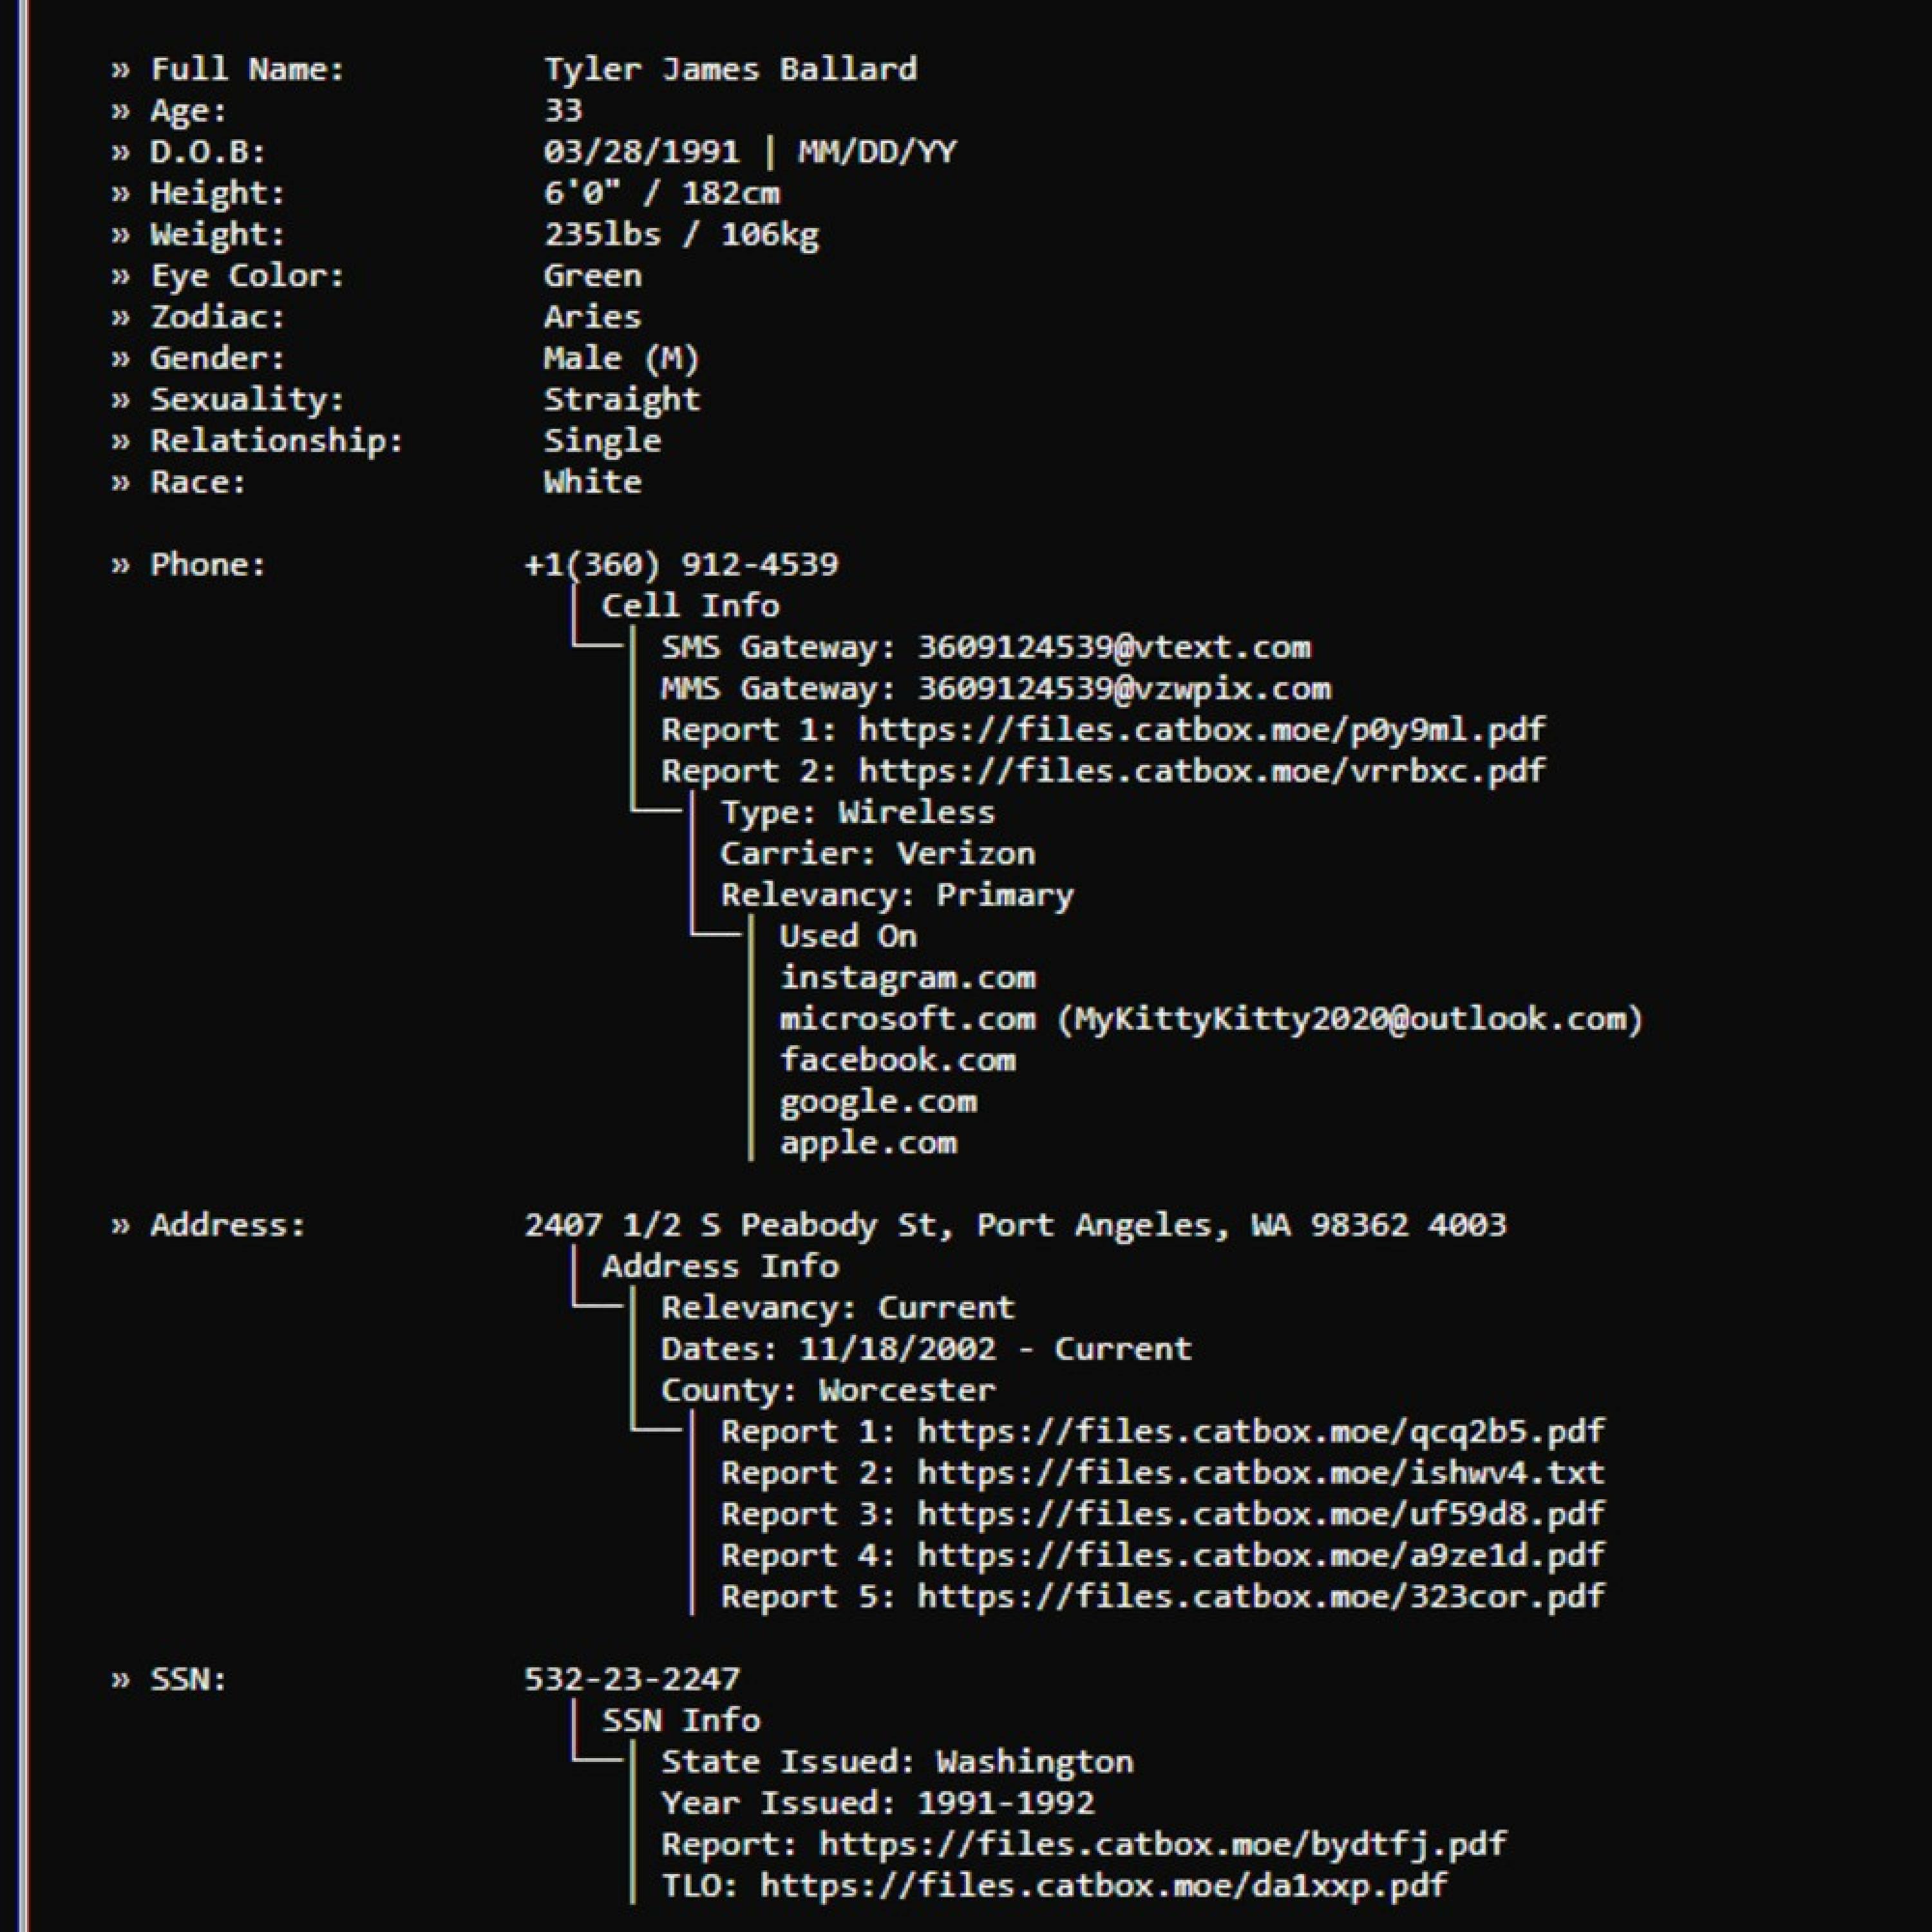Click the instagram.com entry
Screen dimensions: 1932x1932
click(907, 978)
